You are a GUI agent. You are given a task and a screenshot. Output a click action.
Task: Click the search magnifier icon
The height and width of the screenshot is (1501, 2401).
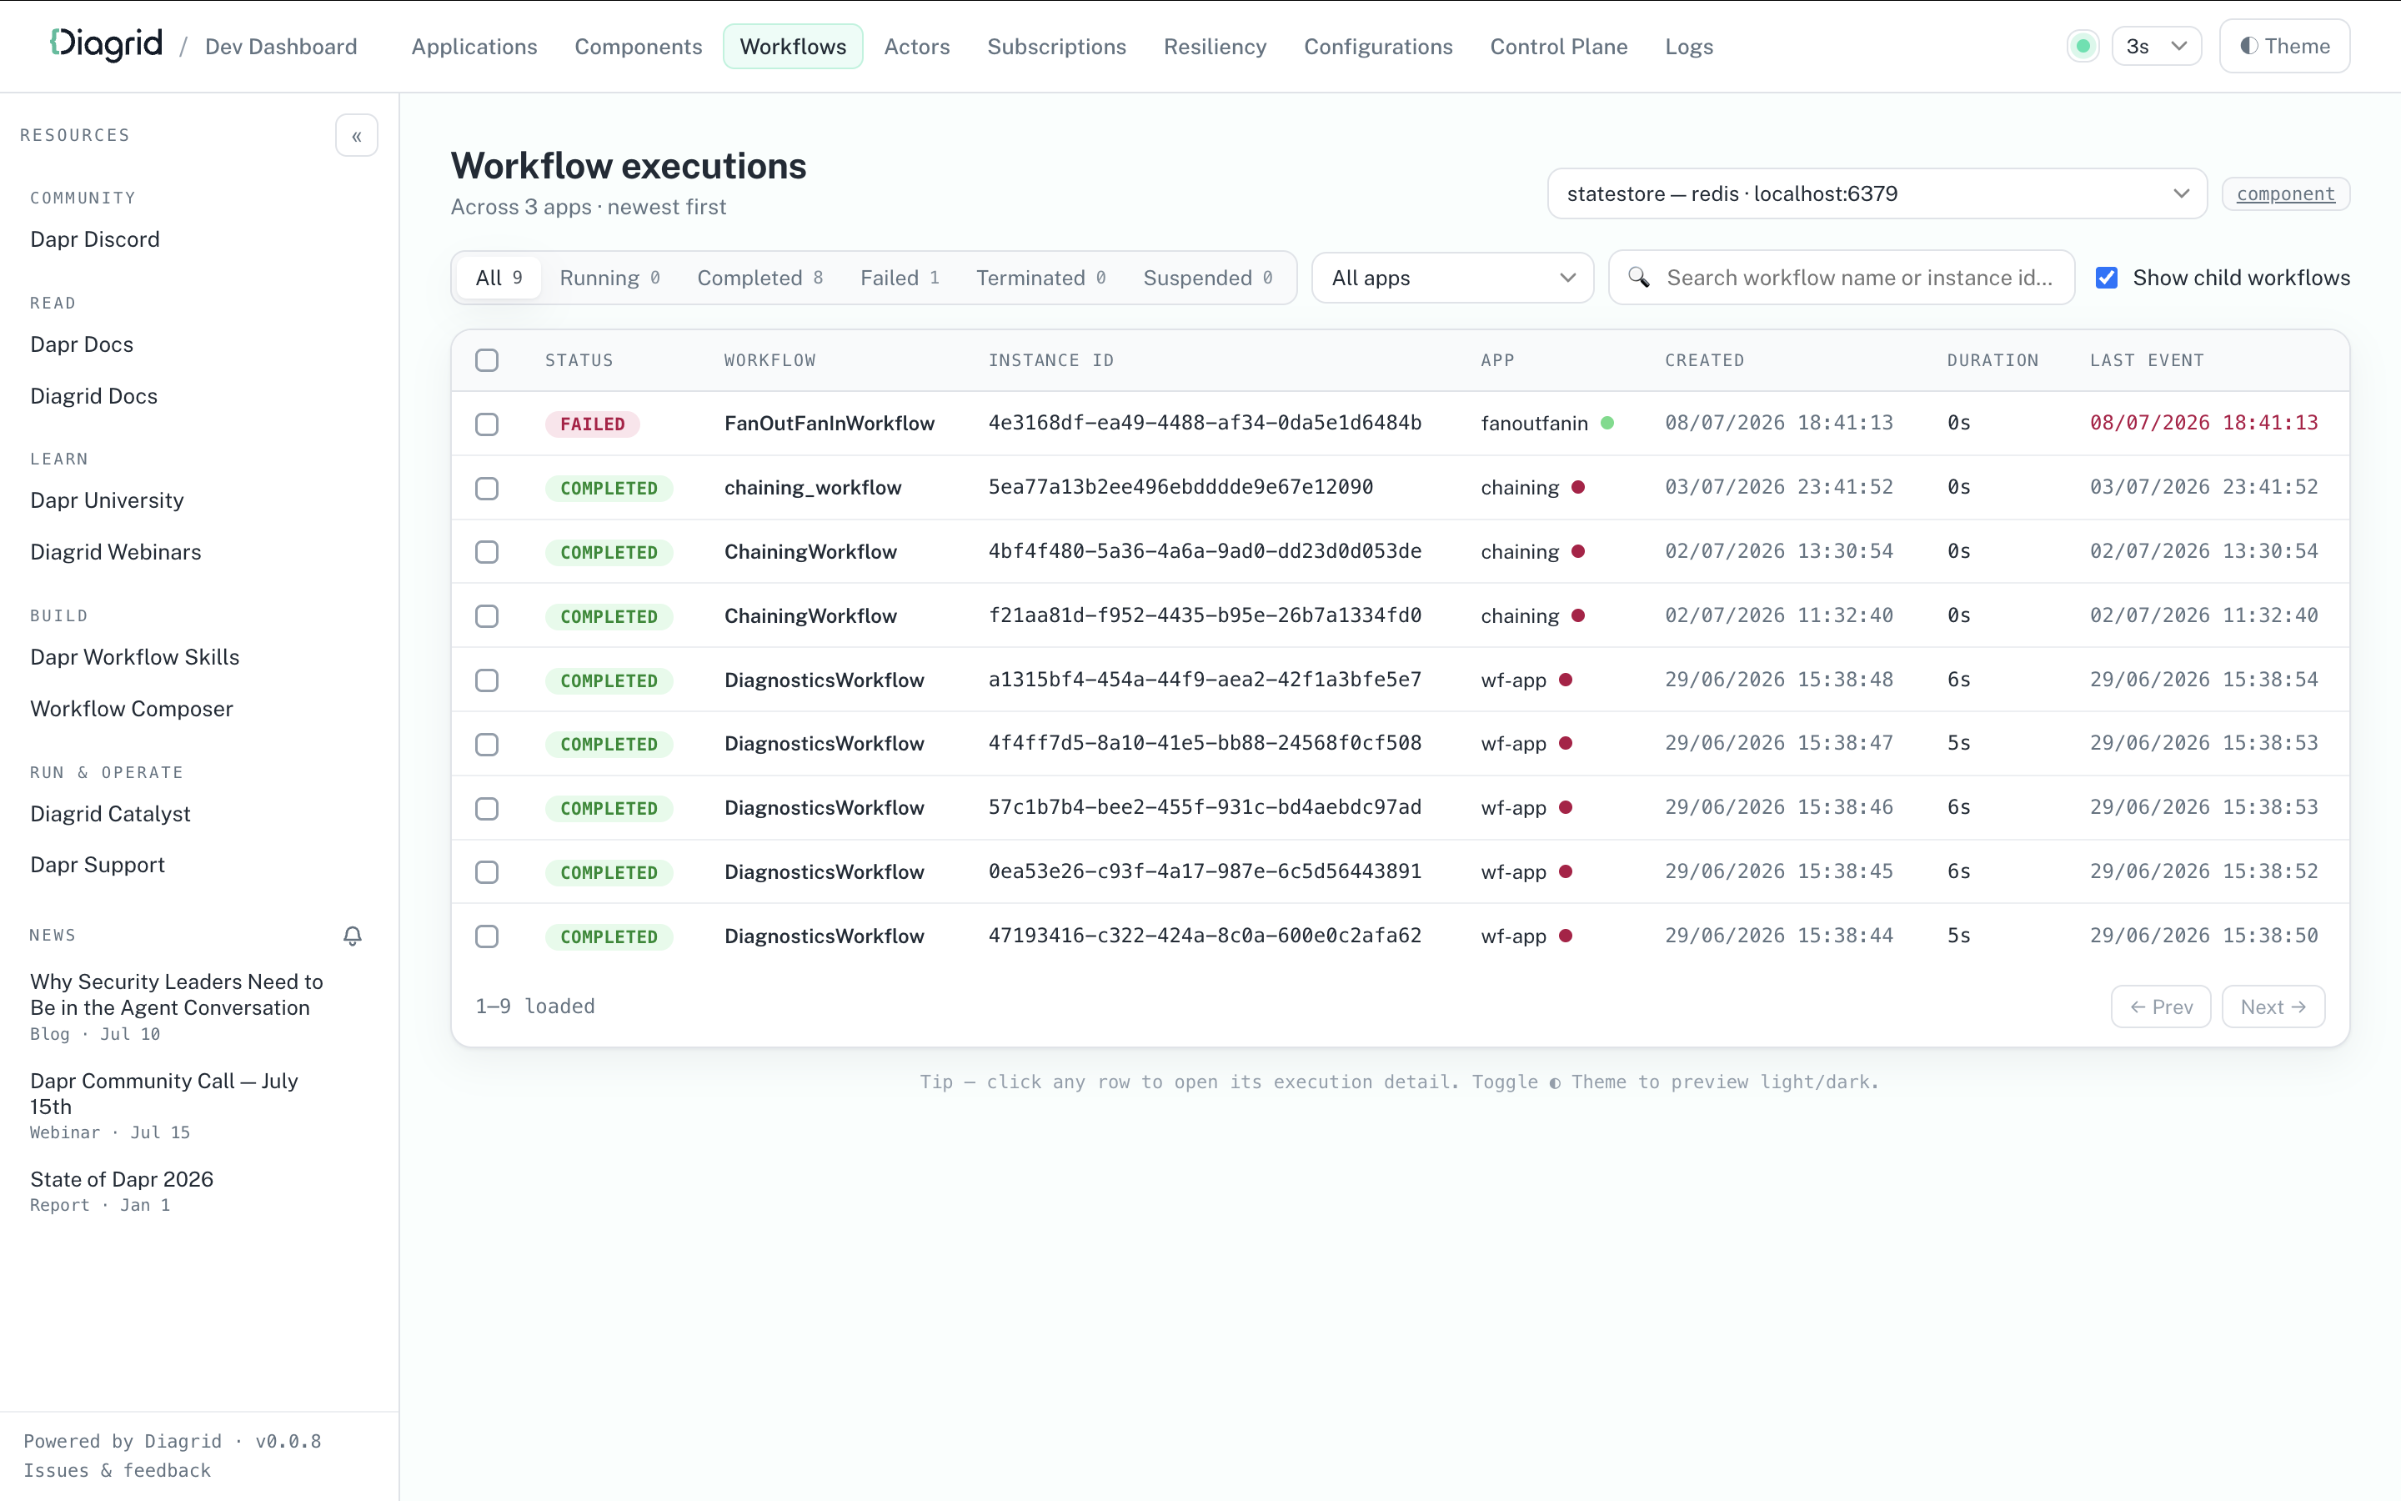(x=1639, y=278)
